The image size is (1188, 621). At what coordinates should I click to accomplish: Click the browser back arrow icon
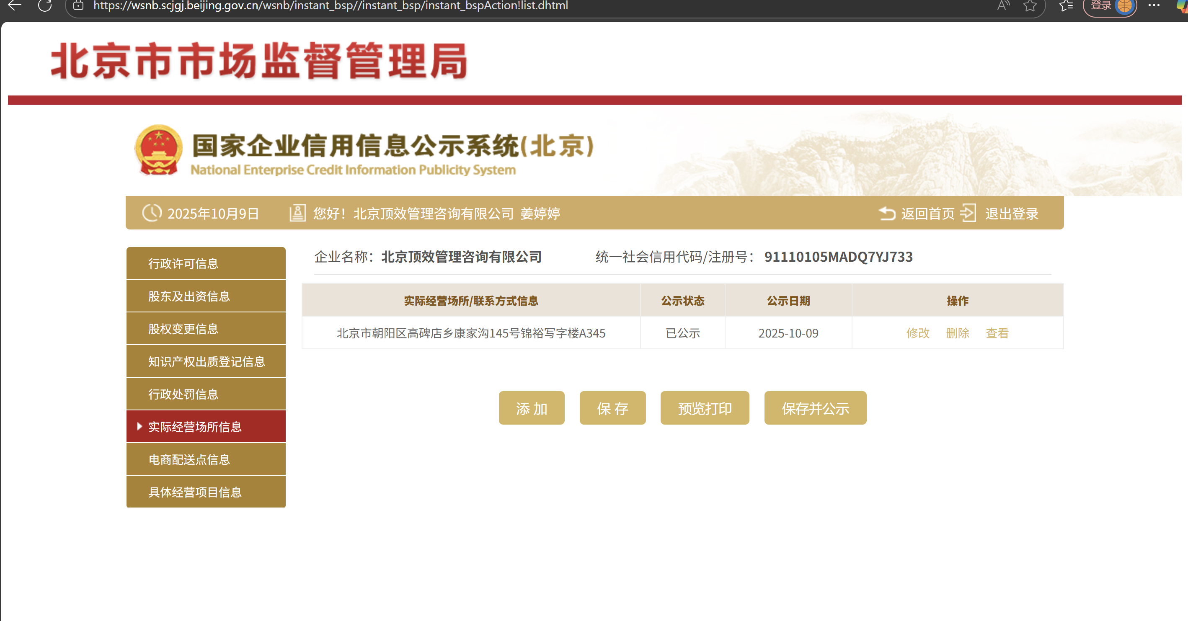click(15, 5)
